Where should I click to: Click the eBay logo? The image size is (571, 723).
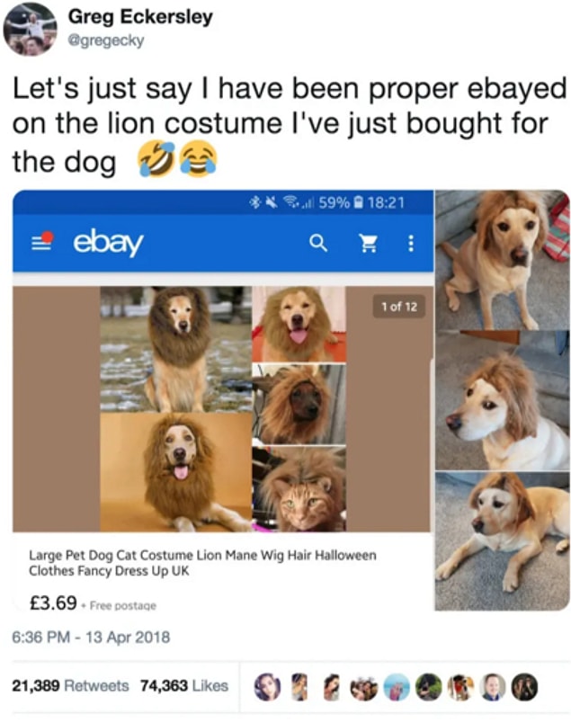(x=109, y=242)
